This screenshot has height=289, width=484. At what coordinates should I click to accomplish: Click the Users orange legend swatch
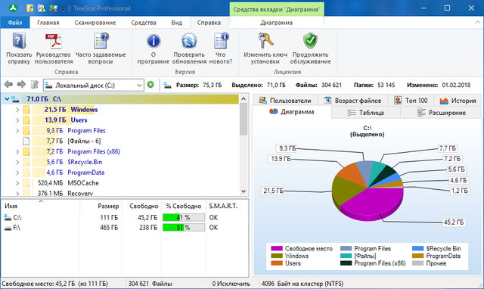click(x=277, y=263)
